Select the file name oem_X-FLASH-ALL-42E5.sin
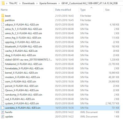This screenshot has width=123, height=121. coord(21,82)
